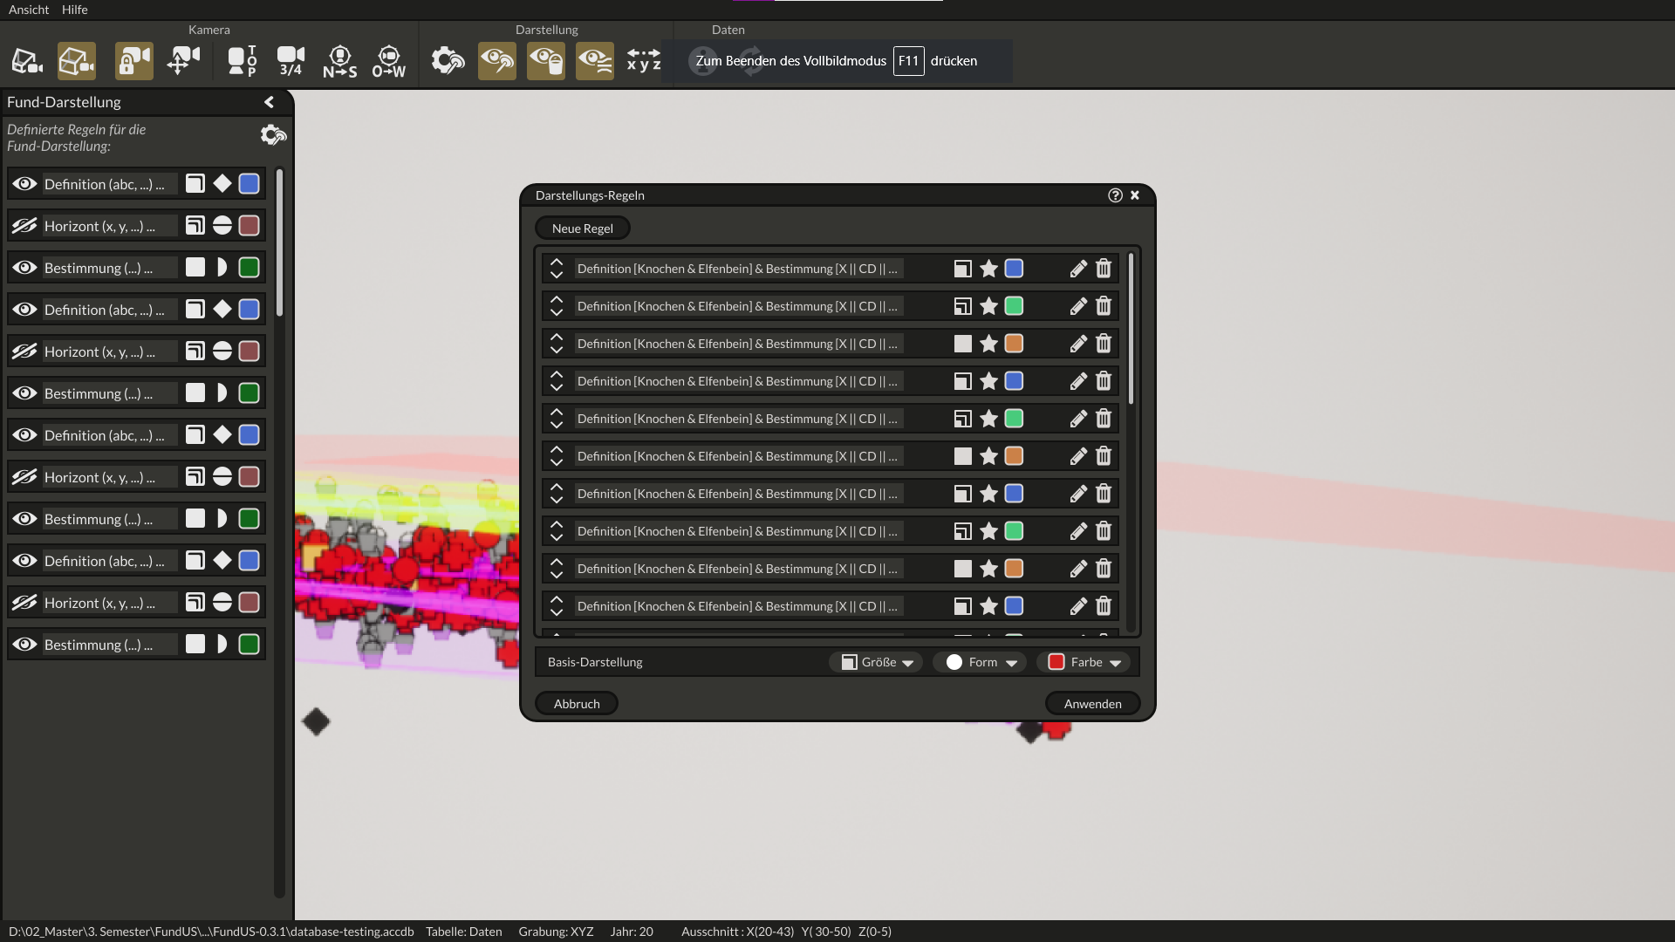This screenshot has height=942, width=1675.
Task: Toggle the eye-with-layers visibility icon in toolbar
Action: 595,61
